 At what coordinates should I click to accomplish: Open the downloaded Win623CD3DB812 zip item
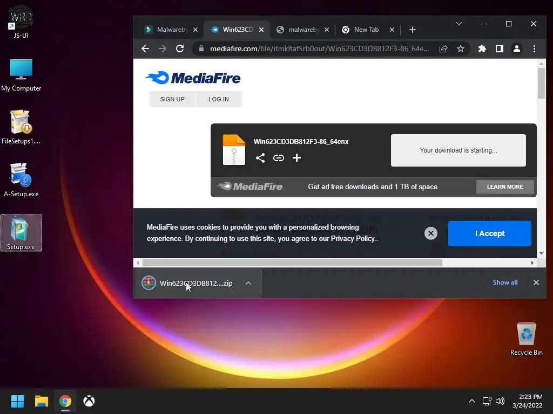[x=195, y=283]
